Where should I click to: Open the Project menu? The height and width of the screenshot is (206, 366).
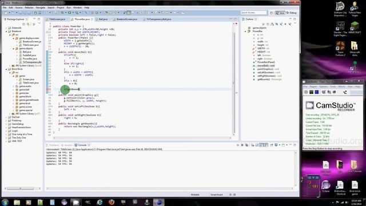point(61,7)
